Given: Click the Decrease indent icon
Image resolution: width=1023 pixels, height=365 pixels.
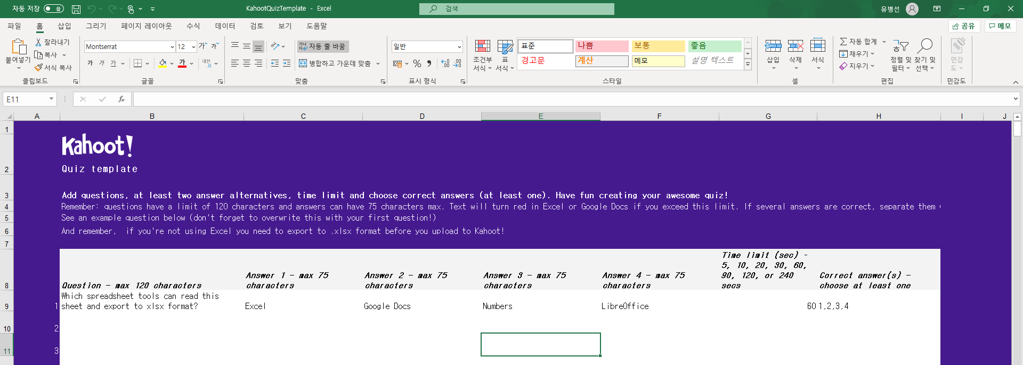Looking at the screenshot, I should pyautogui.click(x=275, y=63).
